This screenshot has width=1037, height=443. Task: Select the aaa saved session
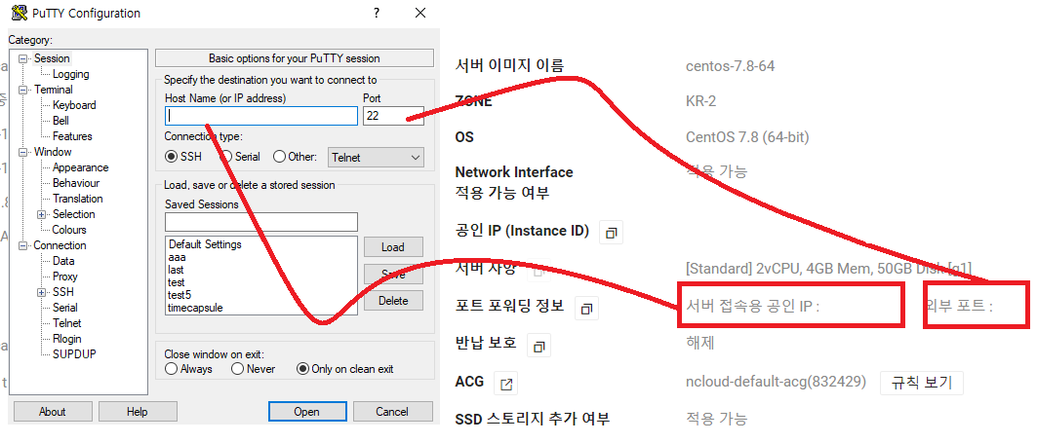178,257
